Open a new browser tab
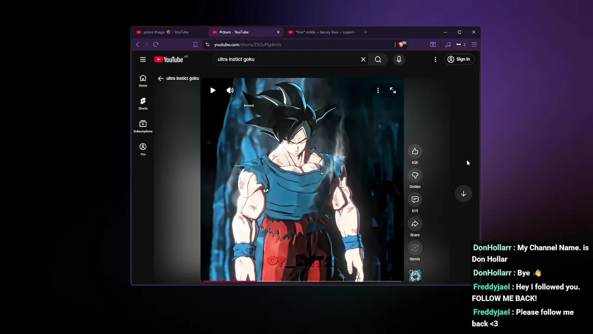593x334 pixels. pyautogui.click(x=366, y=32)
